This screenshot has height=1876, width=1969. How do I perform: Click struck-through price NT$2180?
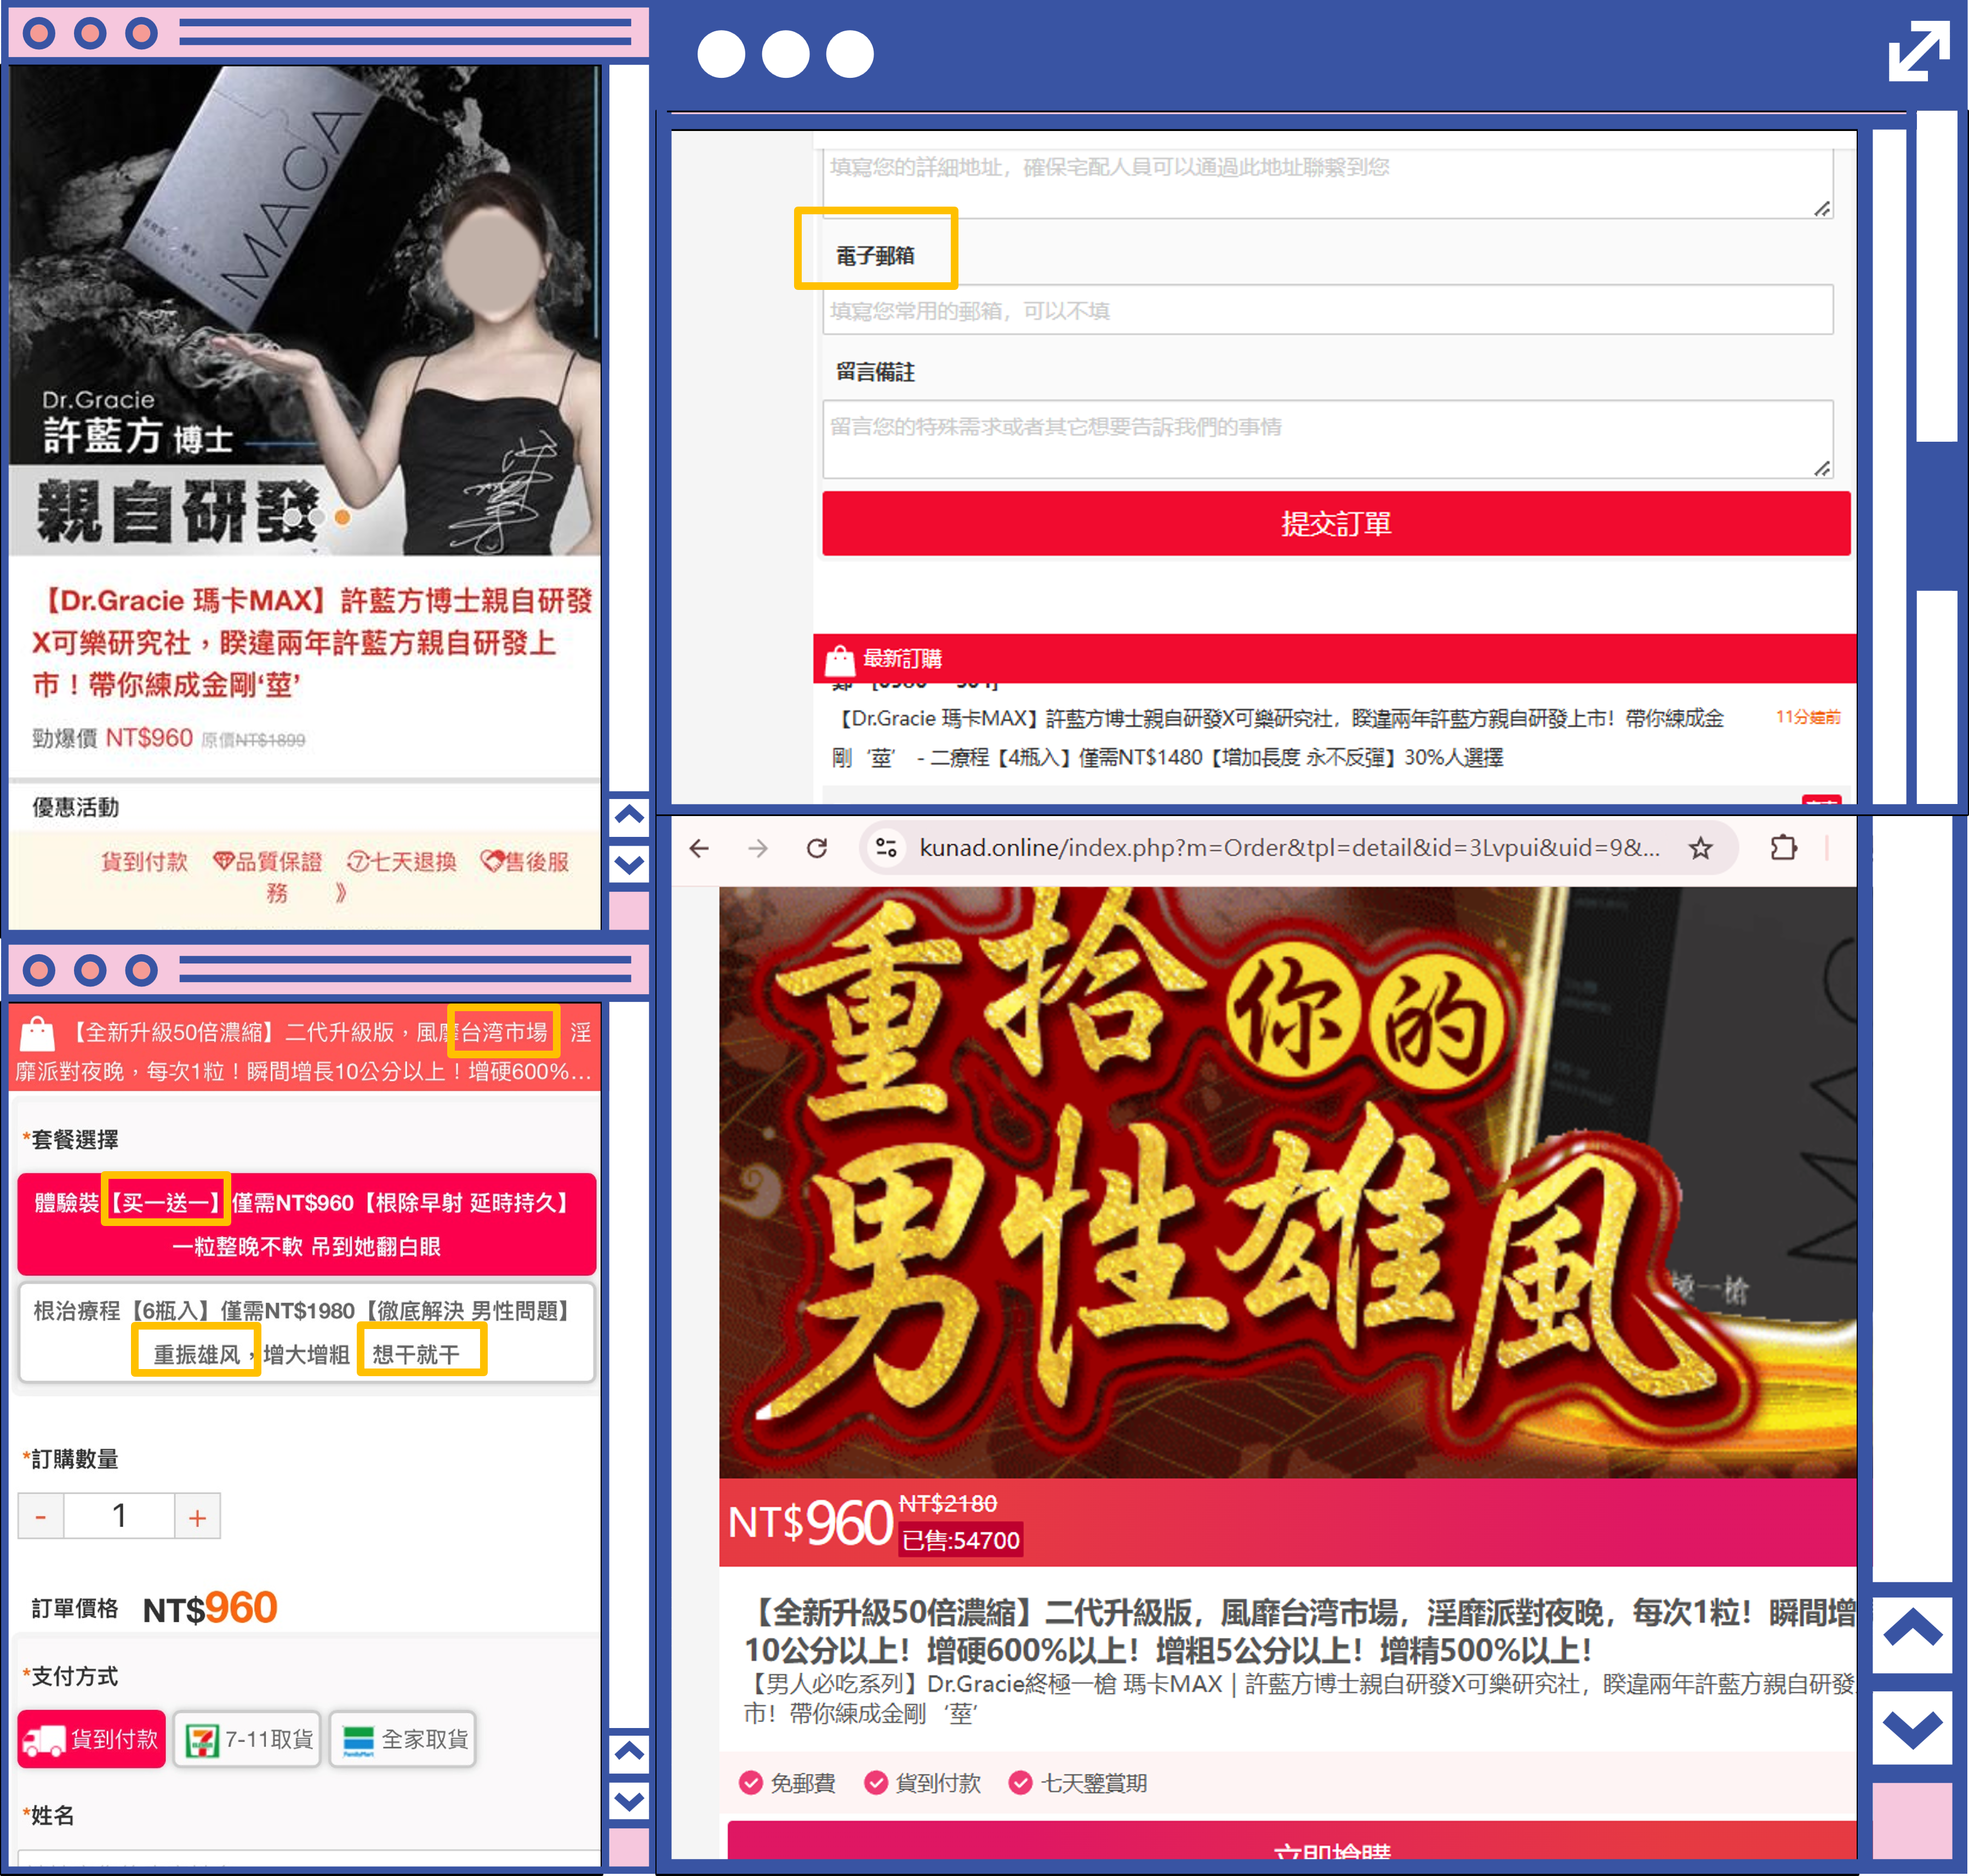[947, 1504]
